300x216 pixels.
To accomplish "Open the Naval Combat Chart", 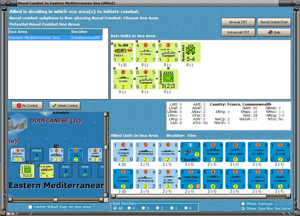I will point(274,22).
